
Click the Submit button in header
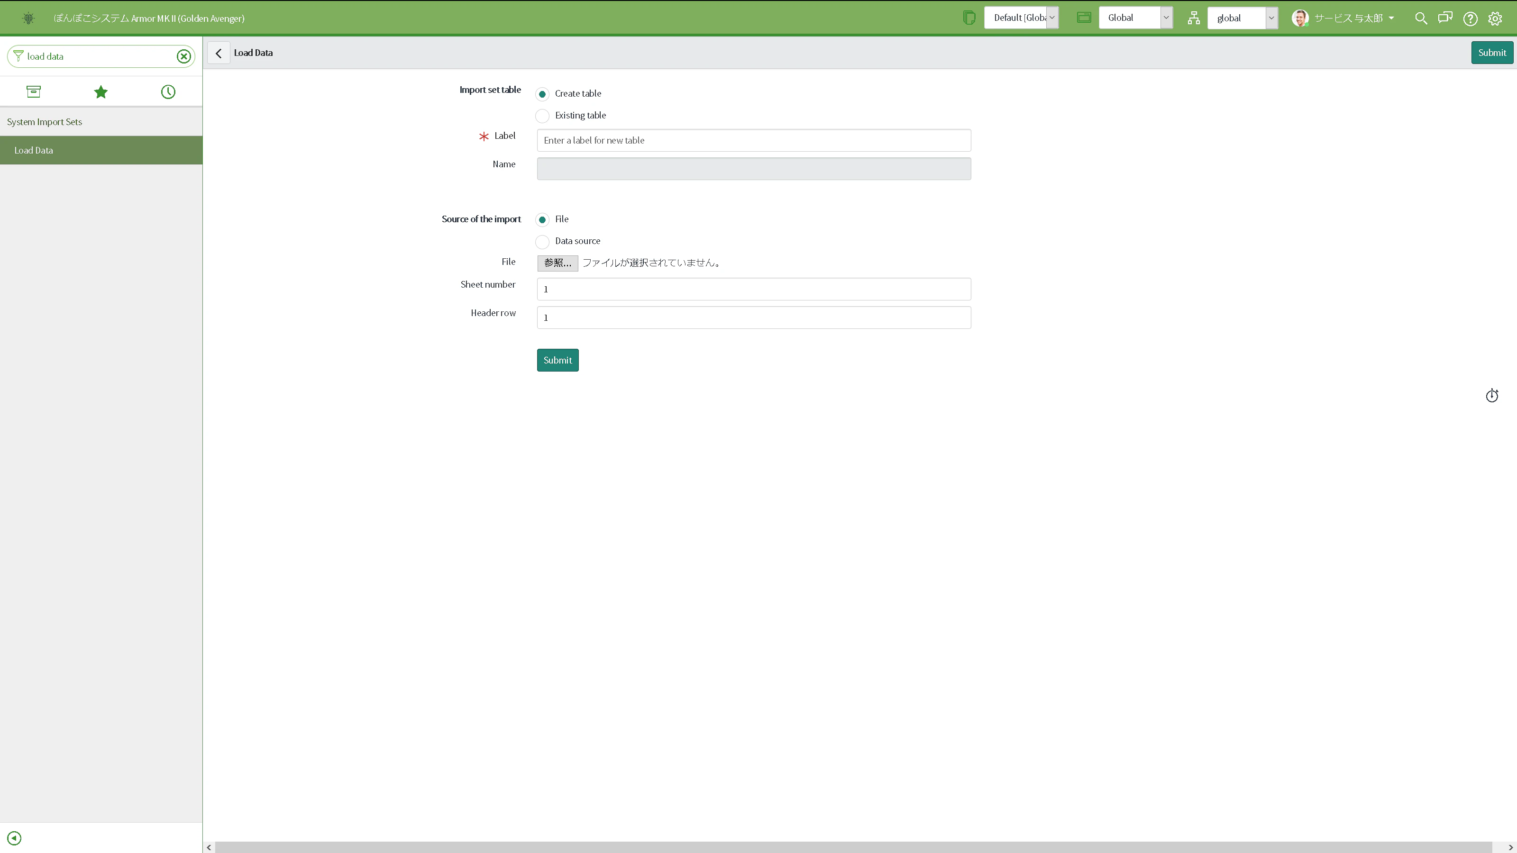[1492, 53]
